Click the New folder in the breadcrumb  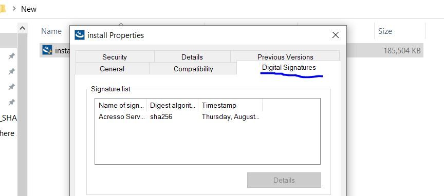pos(29,9)
